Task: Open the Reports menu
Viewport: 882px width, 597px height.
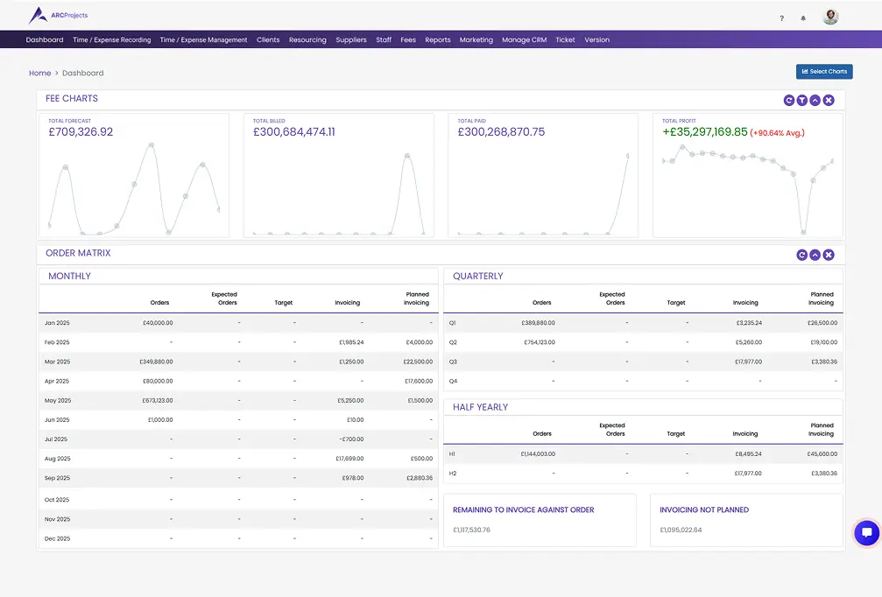Action: 437,39
